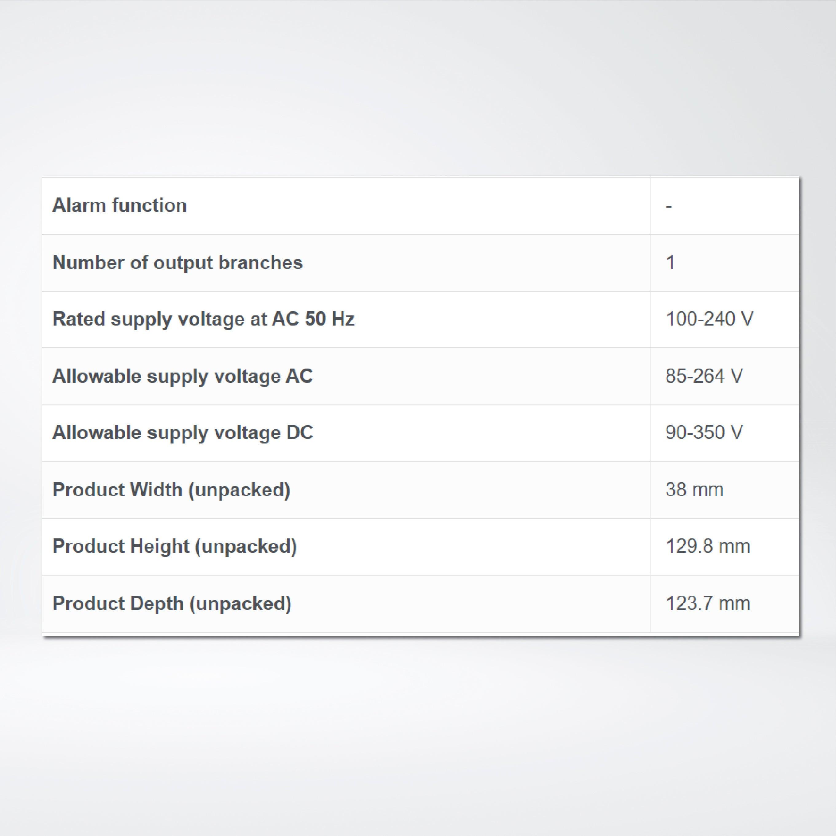Select the dash value beside Alarm function
The image size is (836, 836).
coord(669,206)
